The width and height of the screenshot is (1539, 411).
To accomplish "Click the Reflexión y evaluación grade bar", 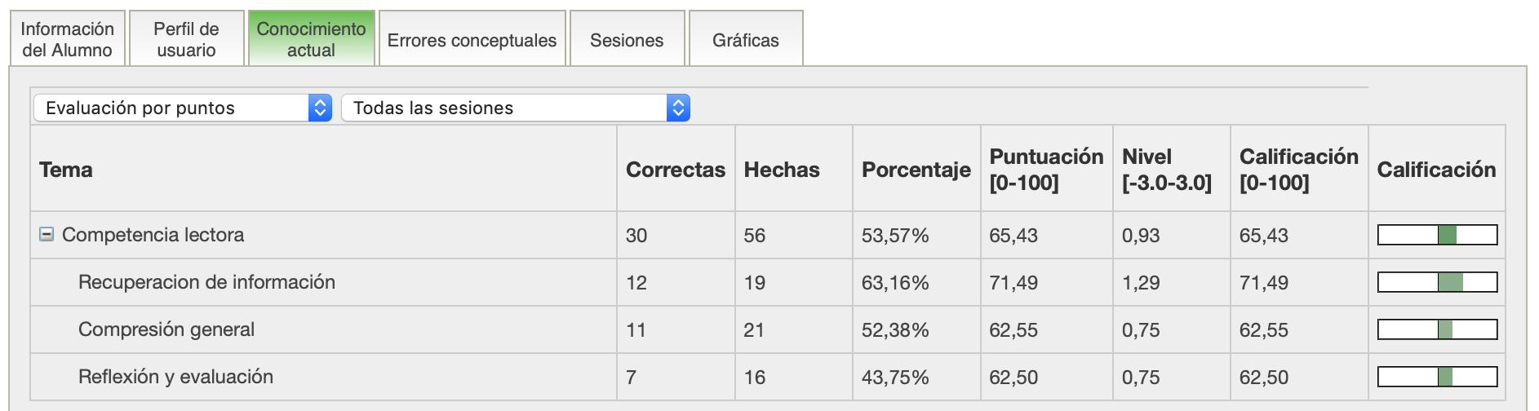I will tap(1437, 377).
